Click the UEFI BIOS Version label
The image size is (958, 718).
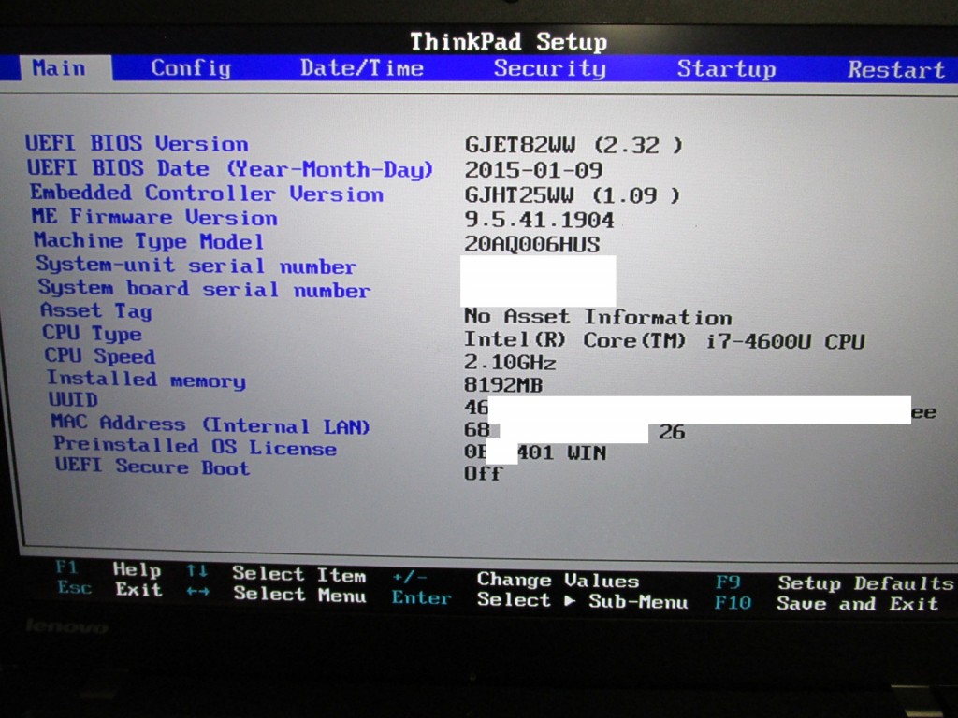[x=137, y=143]
